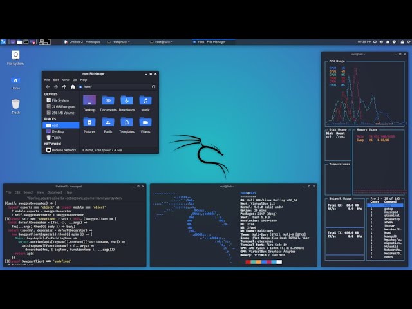Go forward in the File Manager toolbar
The image size is (412, 309).
click(x=56, y=87)
